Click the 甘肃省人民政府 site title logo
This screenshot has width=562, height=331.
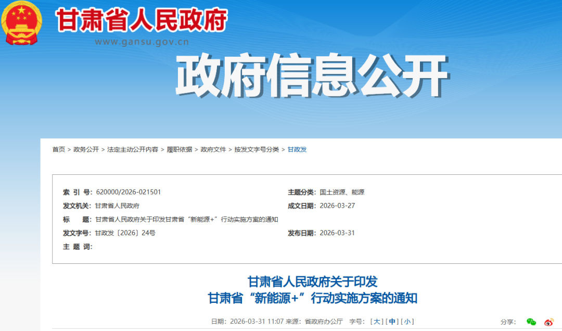pyautogui.click(x=142, y=20)
